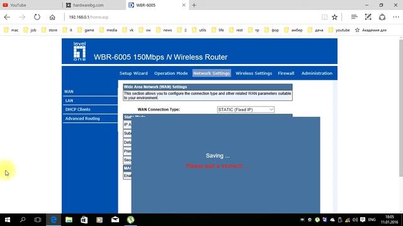Switch to the hardwarebg.com tab

(94, 5)
